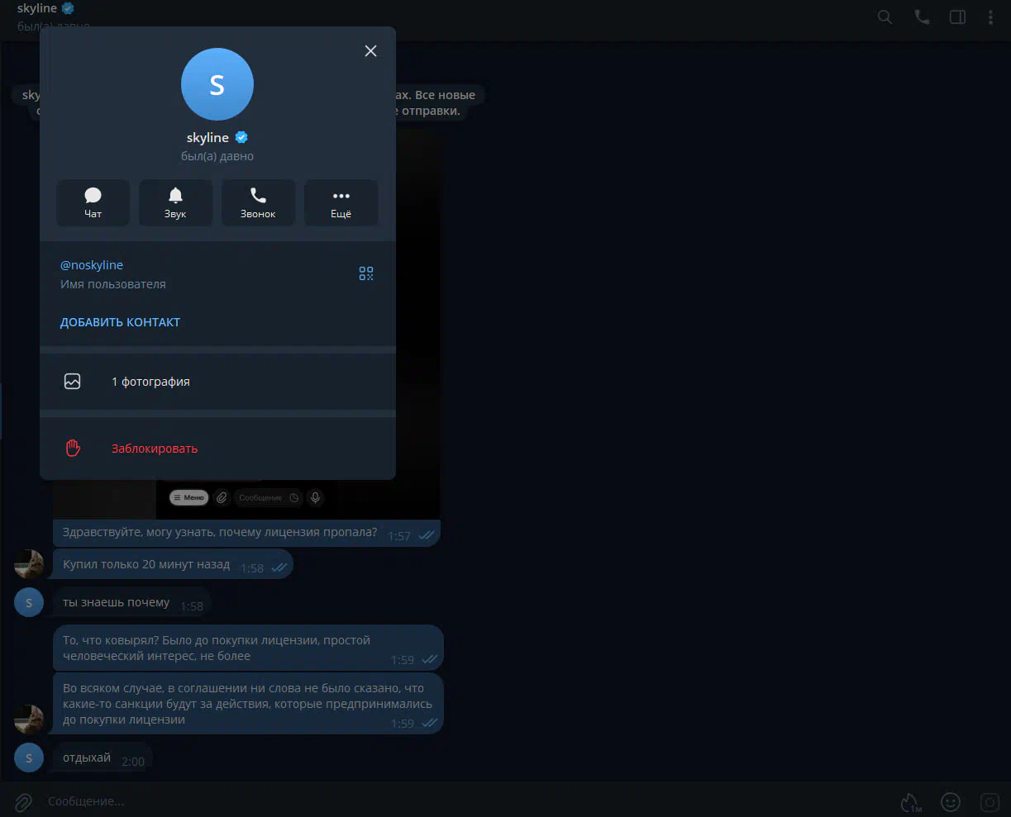The height and width of the screenshot is (817, 1011).
Task: Open search in chat header
Action: (x=885, y=17)
